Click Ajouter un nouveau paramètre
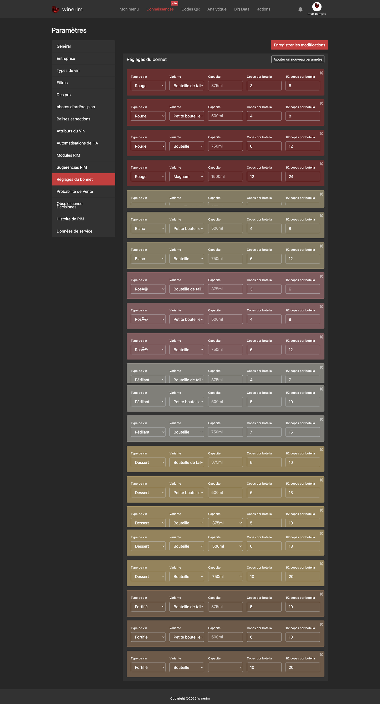 point(298,59)
